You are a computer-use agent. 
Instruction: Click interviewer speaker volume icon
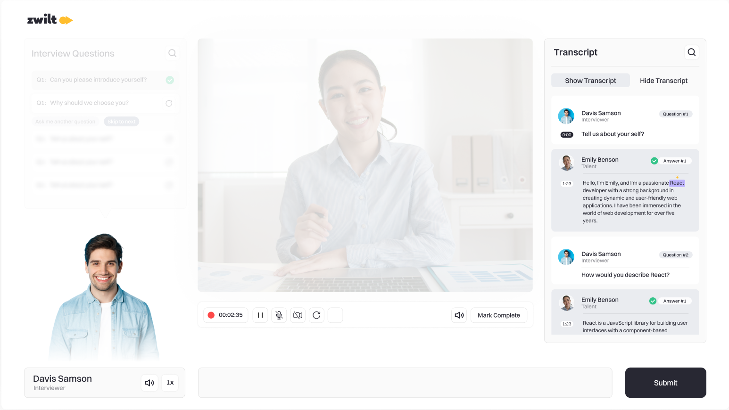click(x=149, y=383)
